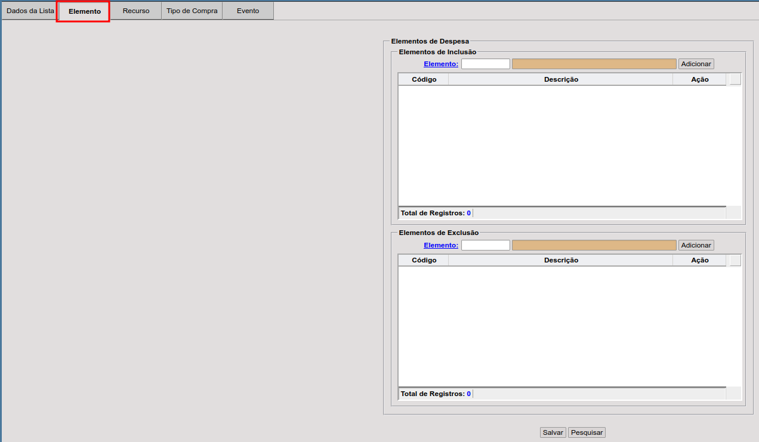The width and height of the screenshot is (759, 442).
Task: Sort Inclusão table by Descrição column header
Action: point(561,79)
